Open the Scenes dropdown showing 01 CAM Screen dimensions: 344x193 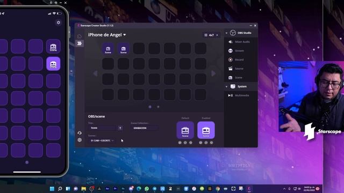pos(102,140)
